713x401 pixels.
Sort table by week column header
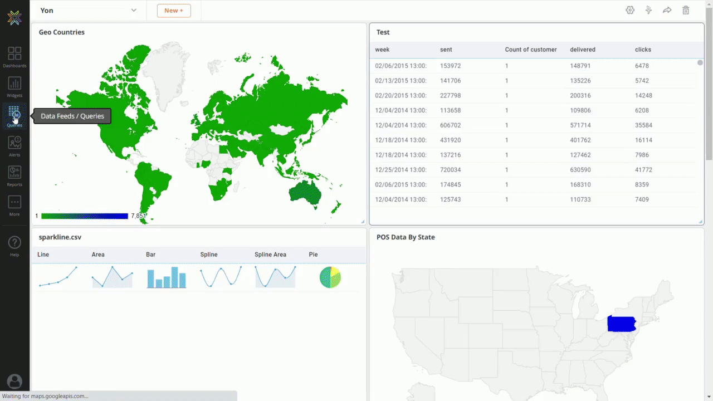[x=382, y=50]
